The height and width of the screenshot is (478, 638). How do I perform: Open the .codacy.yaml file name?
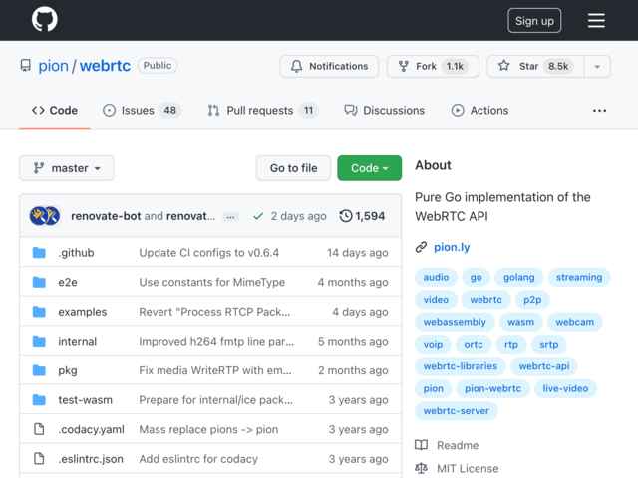click(x=91, y=429)
